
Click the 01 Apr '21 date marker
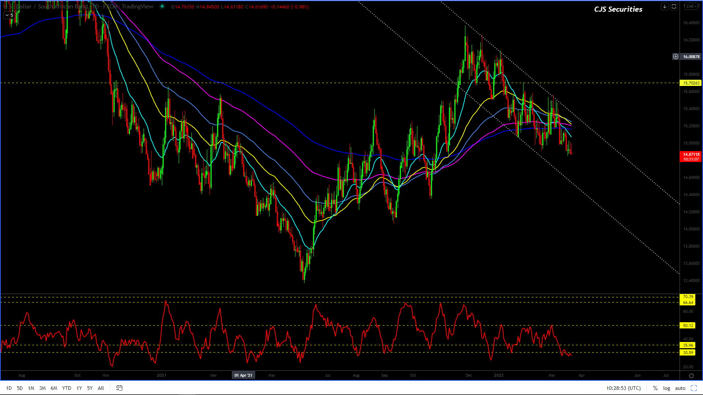tap(243, 375)
